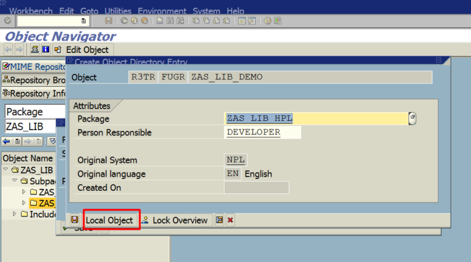
Task: Click the blue previous-object arrow above object list
Action: (x=7, y=141)
